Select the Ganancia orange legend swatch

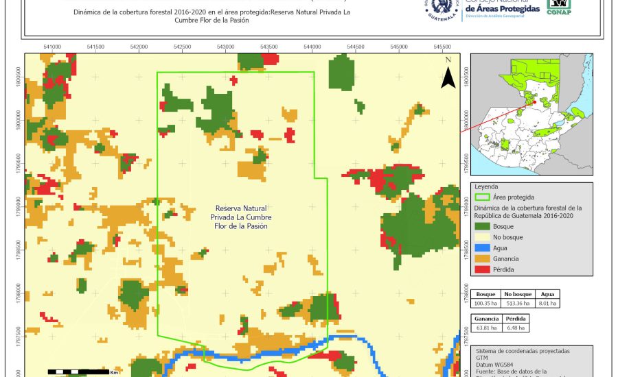click(483, 258)
